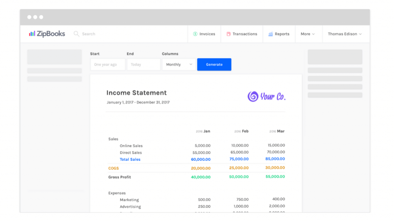Click the Generate button
The image size is (394, 221).
click(214, 64)
